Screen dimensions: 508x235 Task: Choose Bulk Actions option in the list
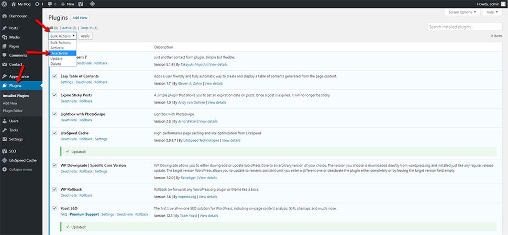click(62, 42)
